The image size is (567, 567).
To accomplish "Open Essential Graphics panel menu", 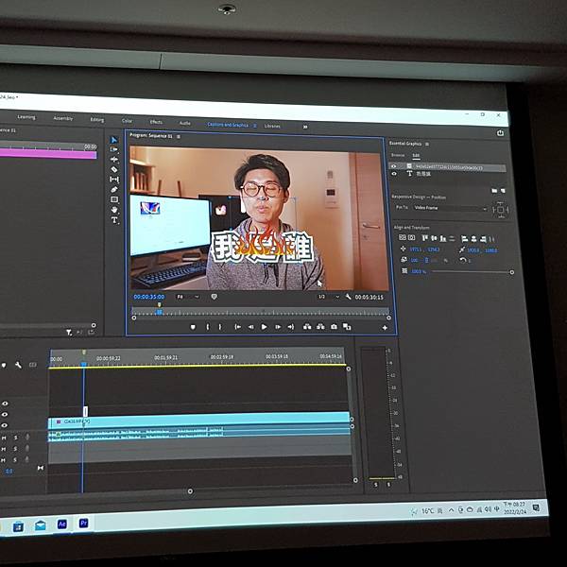I will (x=427, y=144).
